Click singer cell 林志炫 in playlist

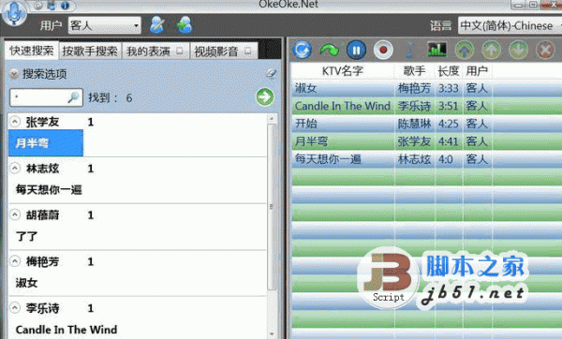point(414,159)
